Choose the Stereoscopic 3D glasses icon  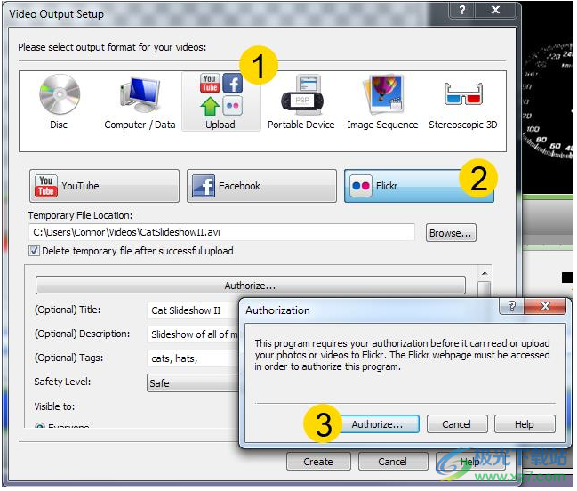pyautogui.click(x=463, y=94)
